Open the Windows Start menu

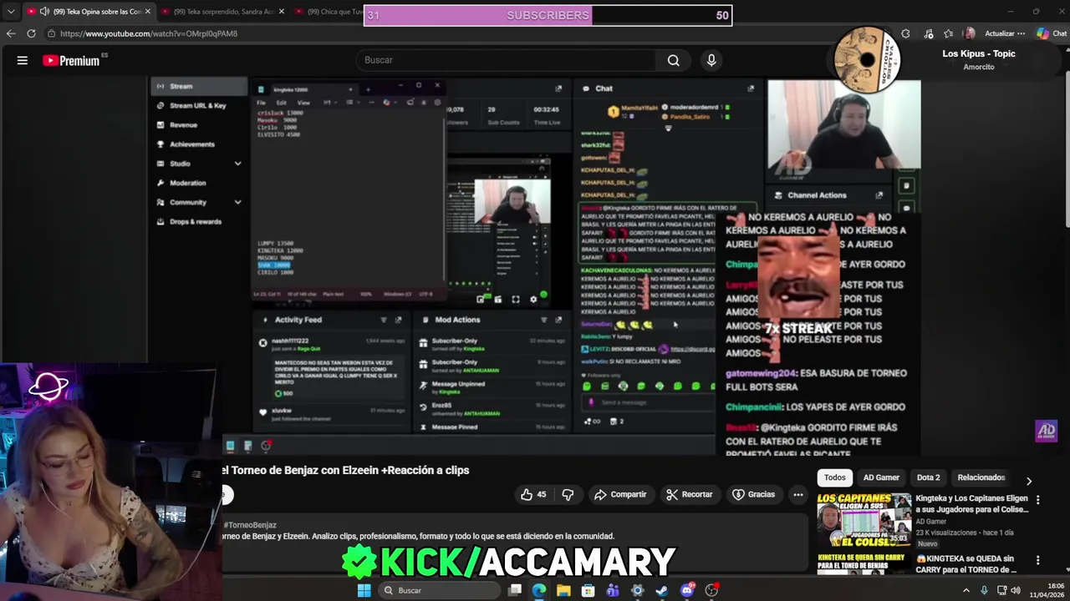tap(364, 590)
